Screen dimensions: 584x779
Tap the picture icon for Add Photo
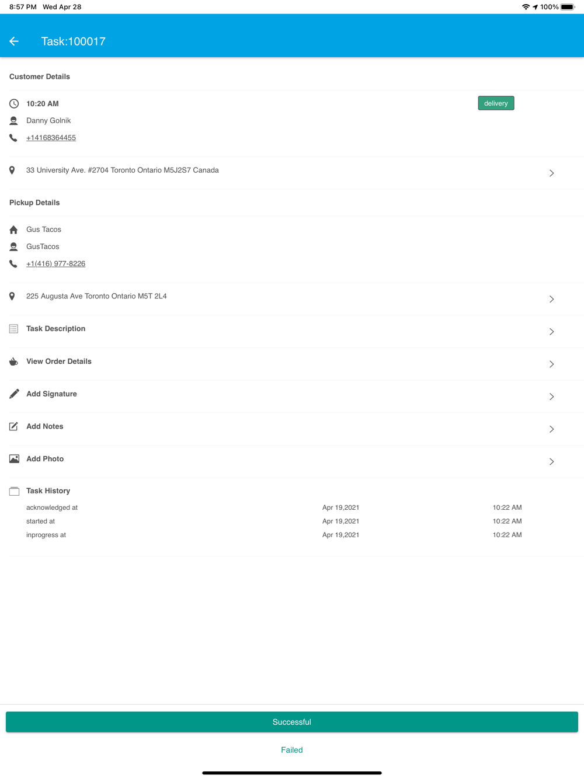click(x=14, y=459)
